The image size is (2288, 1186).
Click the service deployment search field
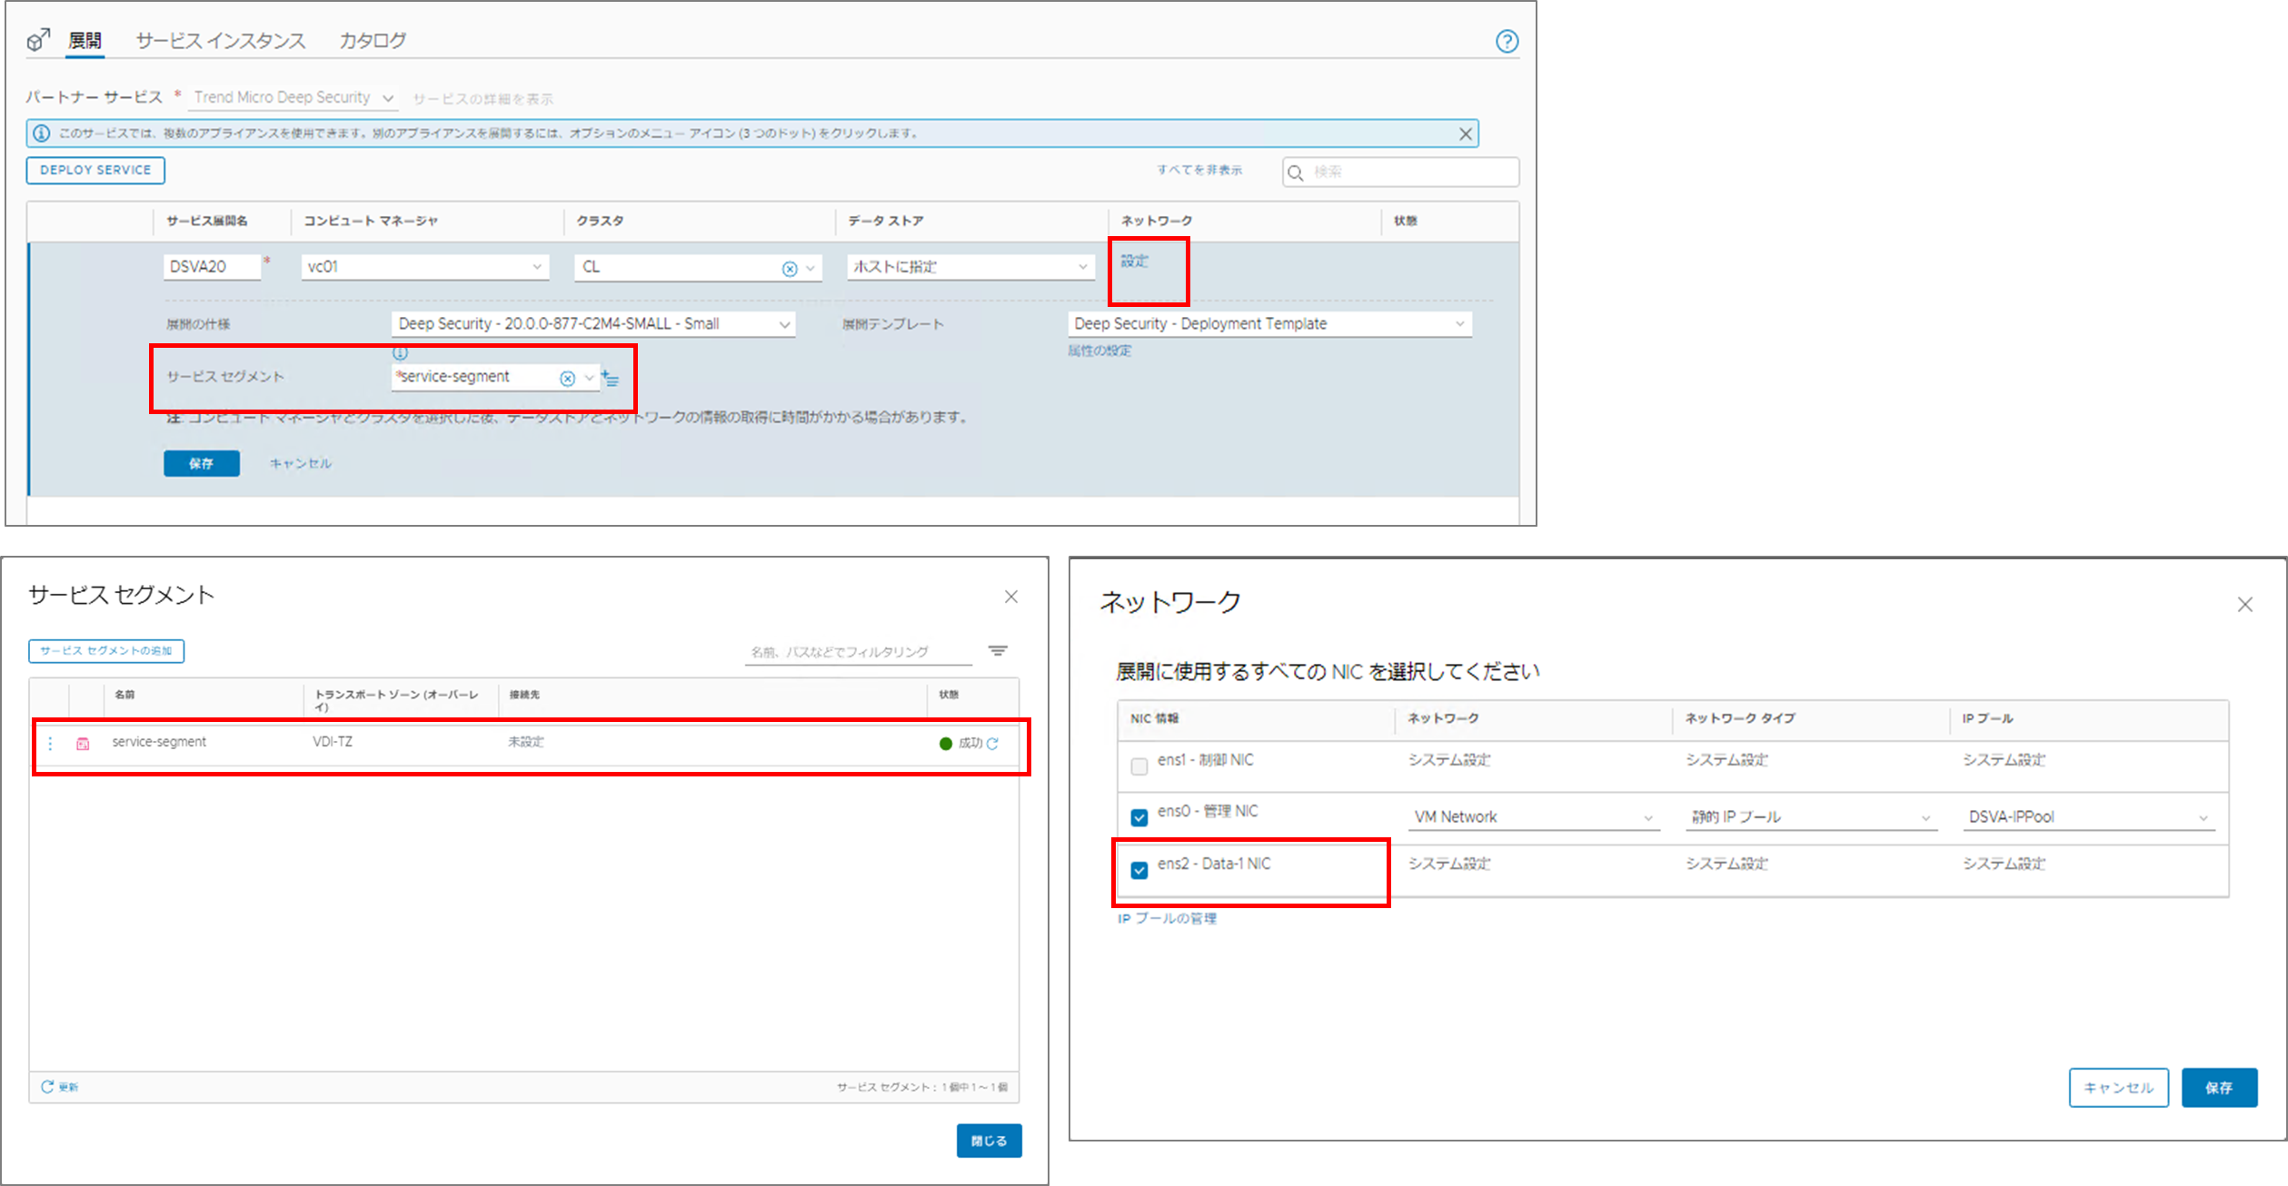coord(1408,172)
